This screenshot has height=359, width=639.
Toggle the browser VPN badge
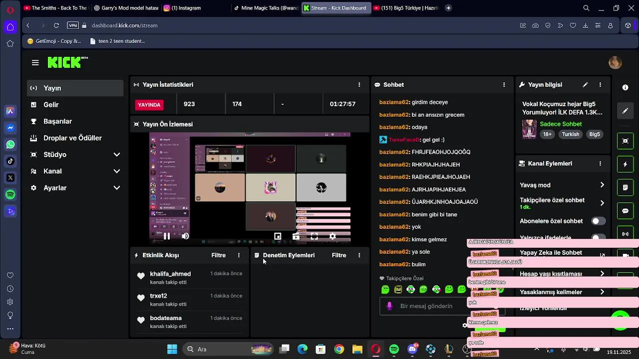[x=73, y=25]
